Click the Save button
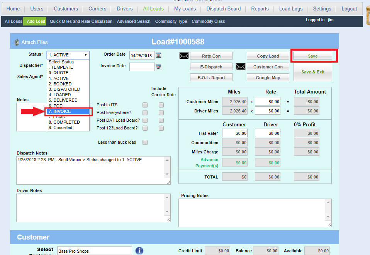 (313, 56)
